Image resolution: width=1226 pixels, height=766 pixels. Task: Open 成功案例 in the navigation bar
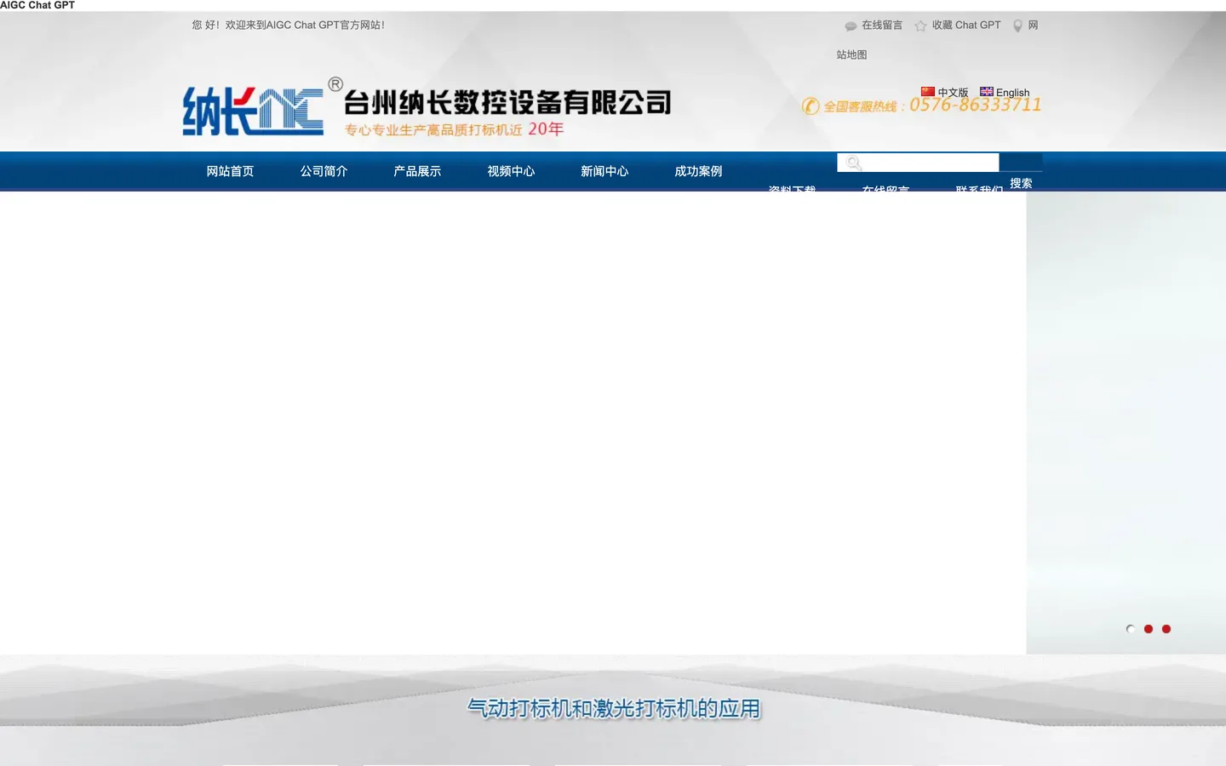698,171
